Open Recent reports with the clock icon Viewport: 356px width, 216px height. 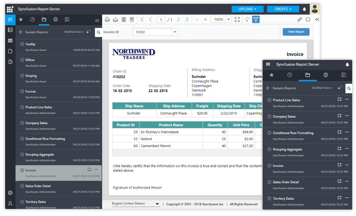pyautogui.click(x=32, y=19)
